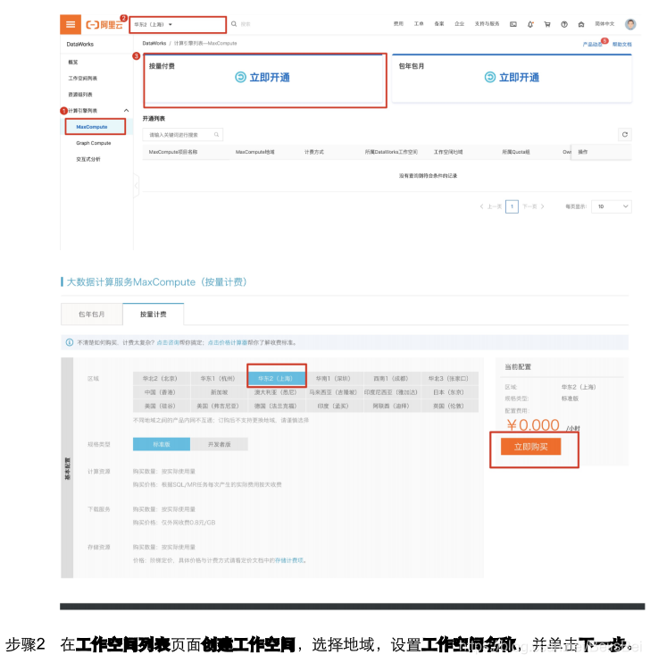Open 工作空间列表 in the sidebar
650x663 pixels.
pos(83,79)
